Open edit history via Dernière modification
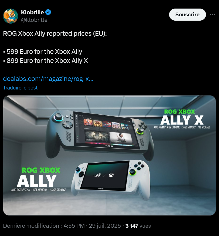219x236 pixels. [x=32, y=226]
